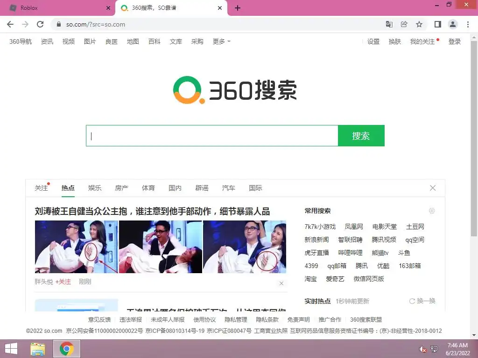The image size is (478, 358).
Task: Expand the 更多 dropdown menu
Action: pos(221,41)
